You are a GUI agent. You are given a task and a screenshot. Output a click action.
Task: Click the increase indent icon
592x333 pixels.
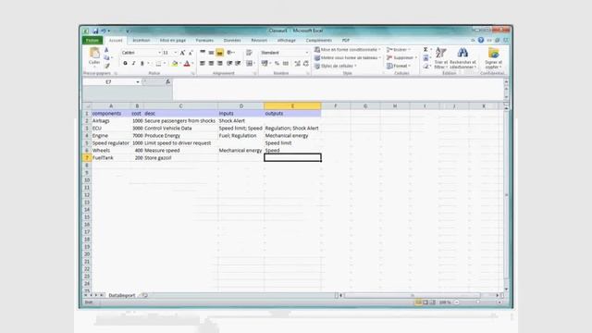click(x=238, y=64)
